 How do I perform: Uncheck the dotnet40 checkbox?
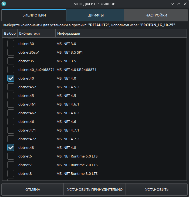11,78
